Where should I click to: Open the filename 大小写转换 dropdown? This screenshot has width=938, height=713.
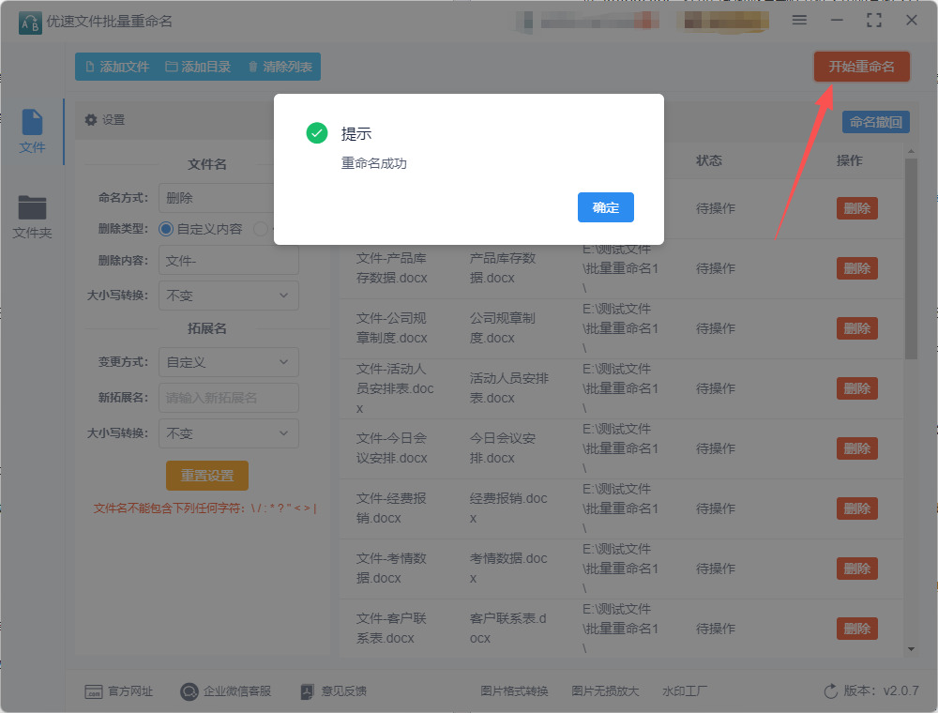click(x=229, y=296)
